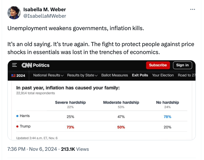Click the CNN logo
The image size is (204, 160).
coord(27,65)
